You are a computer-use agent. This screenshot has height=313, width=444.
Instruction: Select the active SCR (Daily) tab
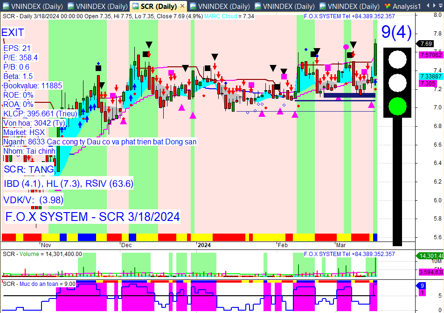click(x=159, y=6)
